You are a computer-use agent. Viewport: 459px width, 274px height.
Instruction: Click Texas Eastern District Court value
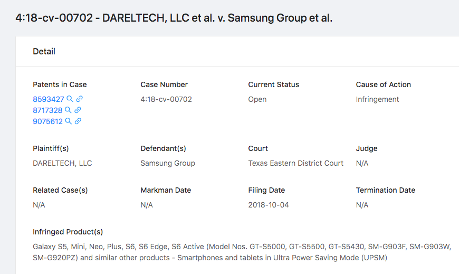click(x=295, y=163)
